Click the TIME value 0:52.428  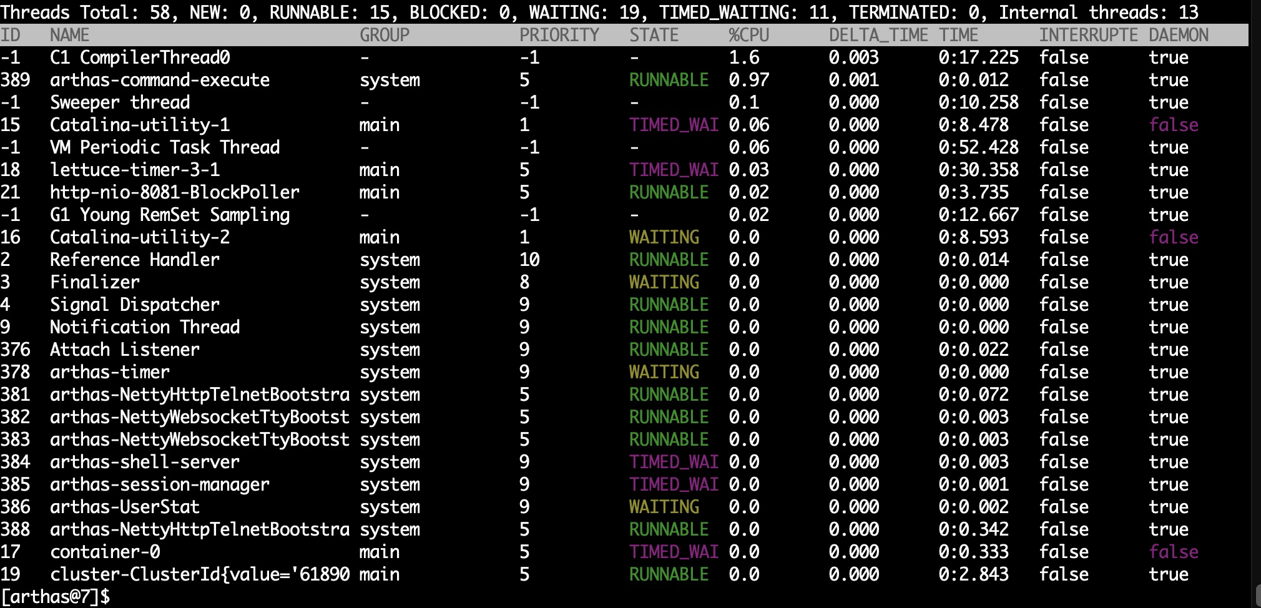(x=979, y=147)
